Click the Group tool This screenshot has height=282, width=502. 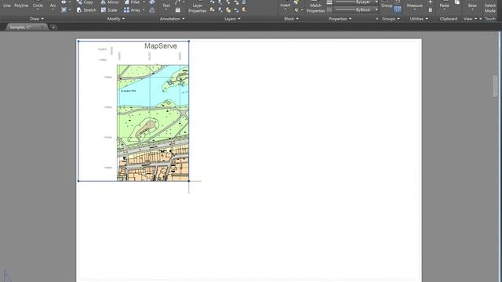pyautogui.click(x=387, y=5)
